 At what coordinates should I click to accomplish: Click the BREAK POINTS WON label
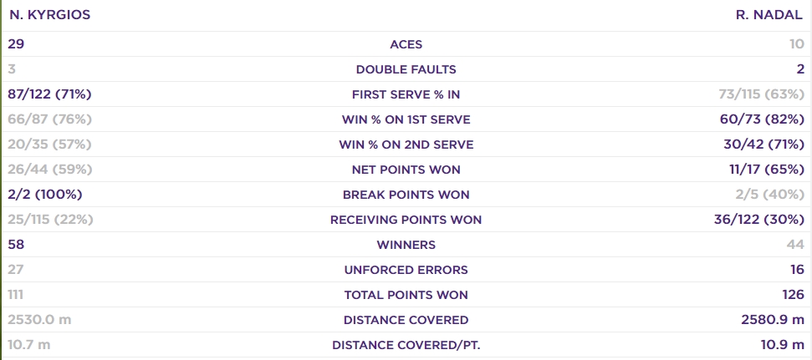[x=406, y=195]
